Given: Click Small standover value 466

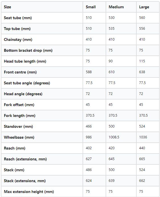Looking at the screenshot, I should [89, 126].
